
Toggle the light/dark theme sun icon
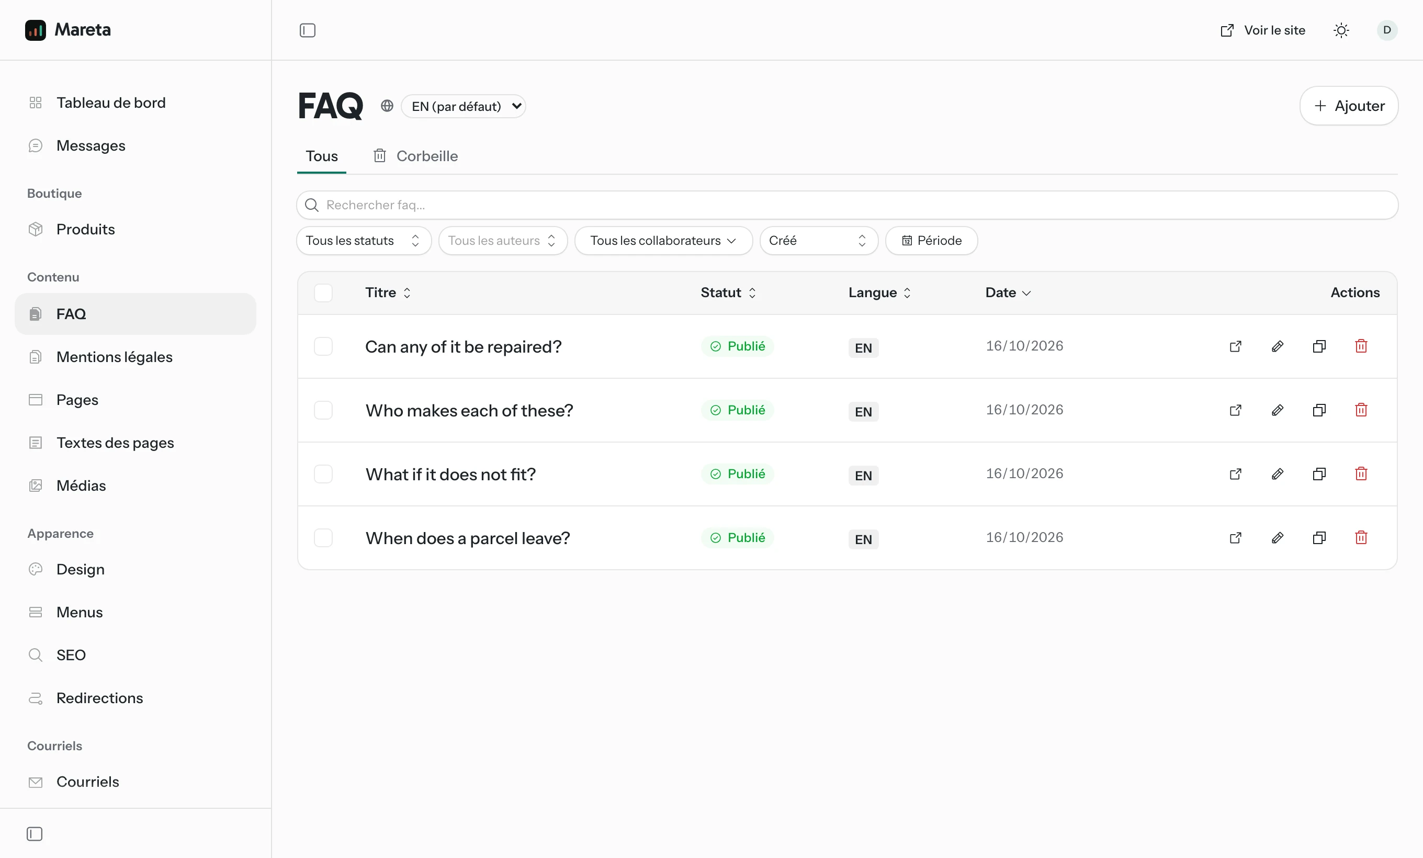pyautogui.click(x=1341, y=30)
